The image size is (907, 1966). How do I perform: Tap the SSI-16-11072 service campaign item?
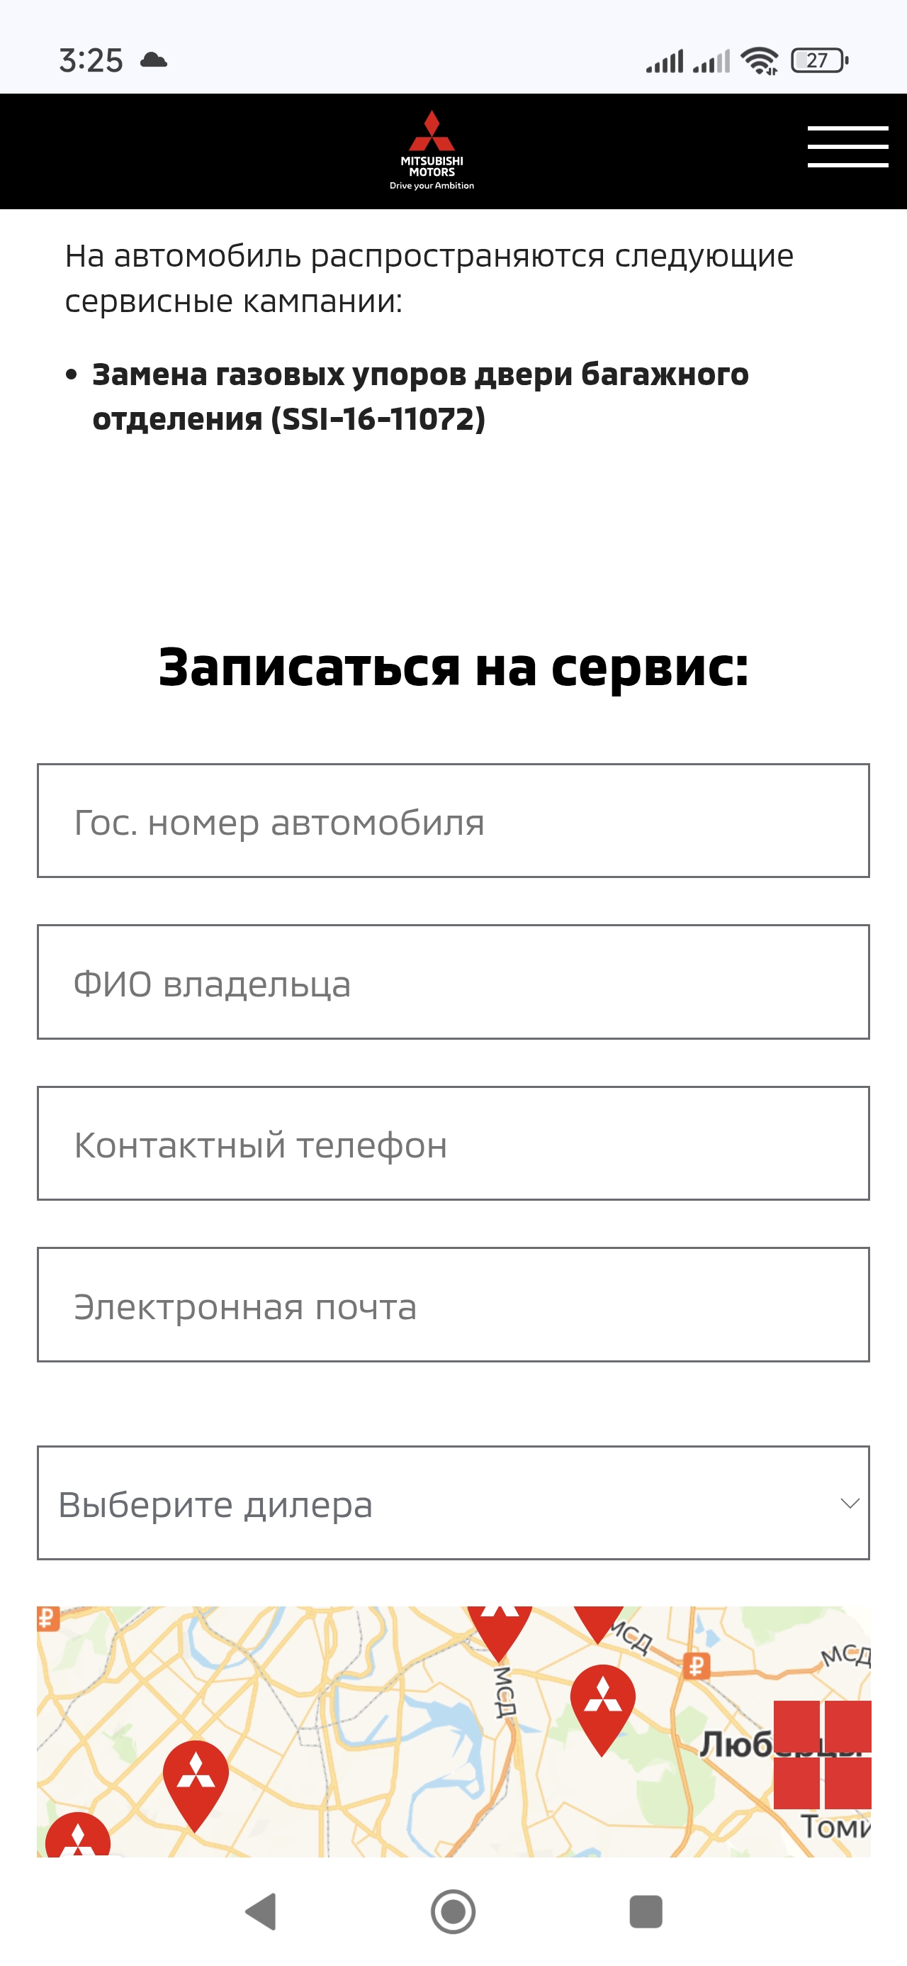(x=419, y=396)
